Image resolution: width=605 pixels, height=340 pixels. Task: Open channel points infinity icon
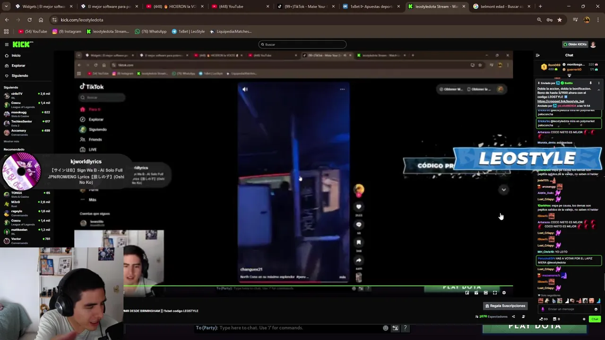coord(544,319)
